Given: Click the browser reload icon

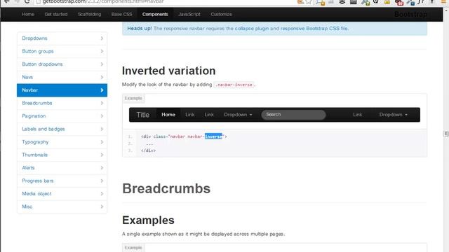Looking at the screenshot, I should click(x=27, y=1).
